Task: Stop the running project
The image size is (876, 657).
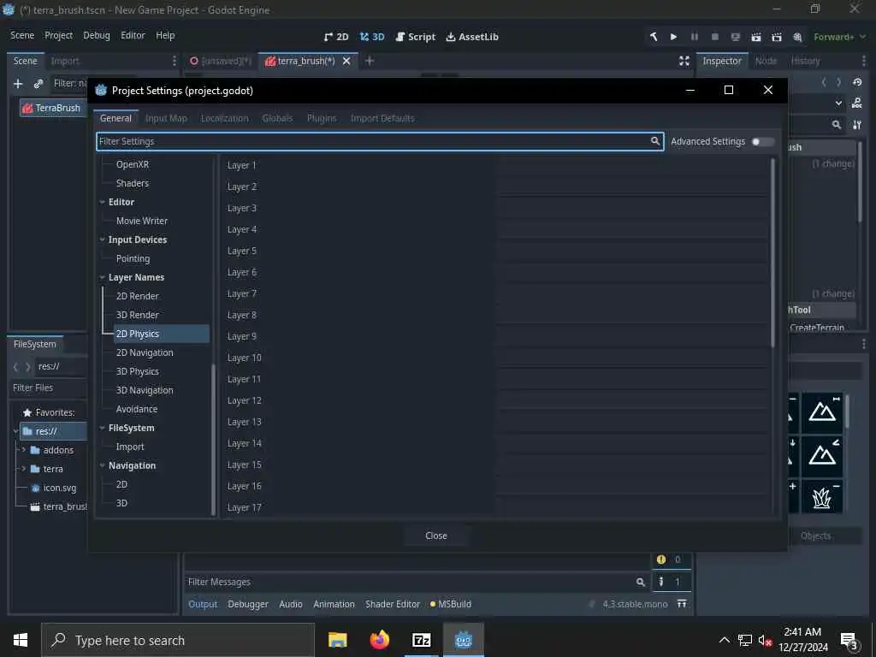Action: click(714, 37)
